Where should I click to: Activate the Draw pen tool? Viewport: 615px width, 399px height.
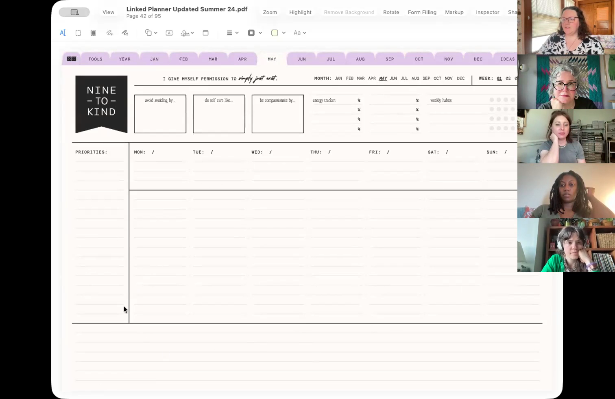click(125, 33)
